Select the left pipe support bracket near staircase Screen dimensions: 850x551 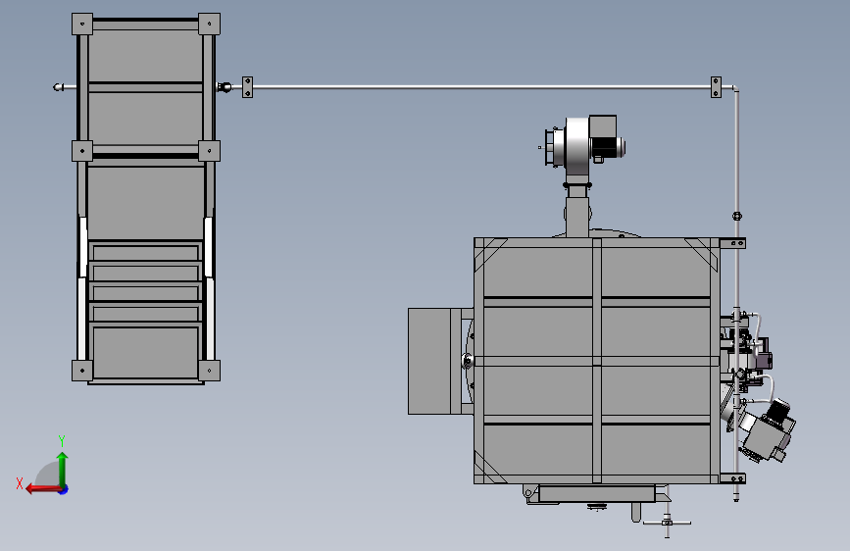pos(247,87)
